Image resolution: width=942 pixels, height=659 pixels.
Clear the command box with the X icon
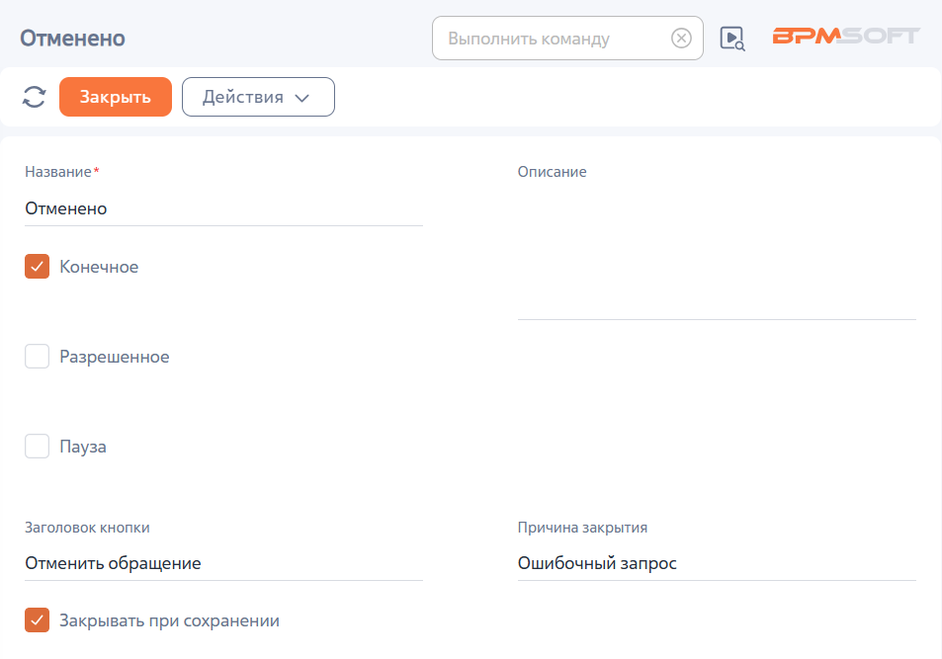coord(681,39)
